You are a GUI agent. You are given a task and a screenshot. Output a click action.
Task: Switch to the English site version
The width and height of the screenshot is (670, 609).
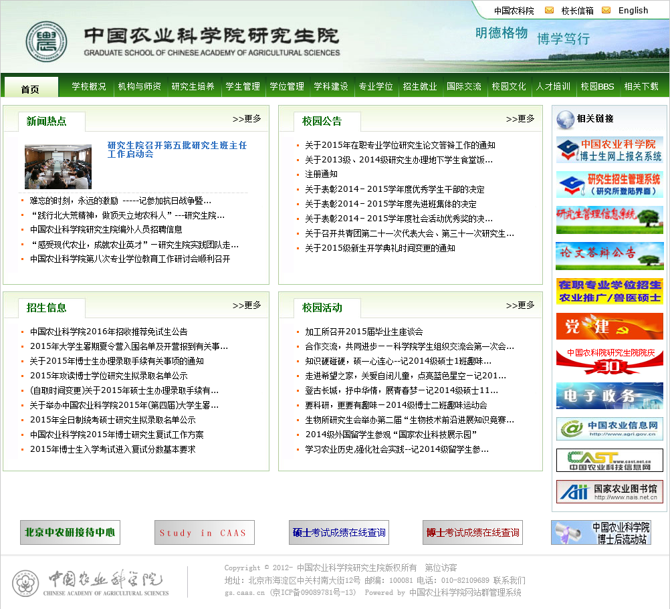(x=633, y=10)
